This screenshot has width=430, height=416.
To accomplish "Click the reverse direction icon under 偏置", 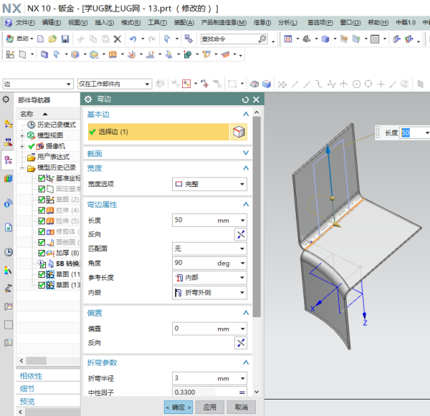I will (240, 343).
